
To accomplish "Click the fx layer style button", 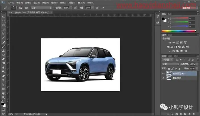I will point(172,114).
